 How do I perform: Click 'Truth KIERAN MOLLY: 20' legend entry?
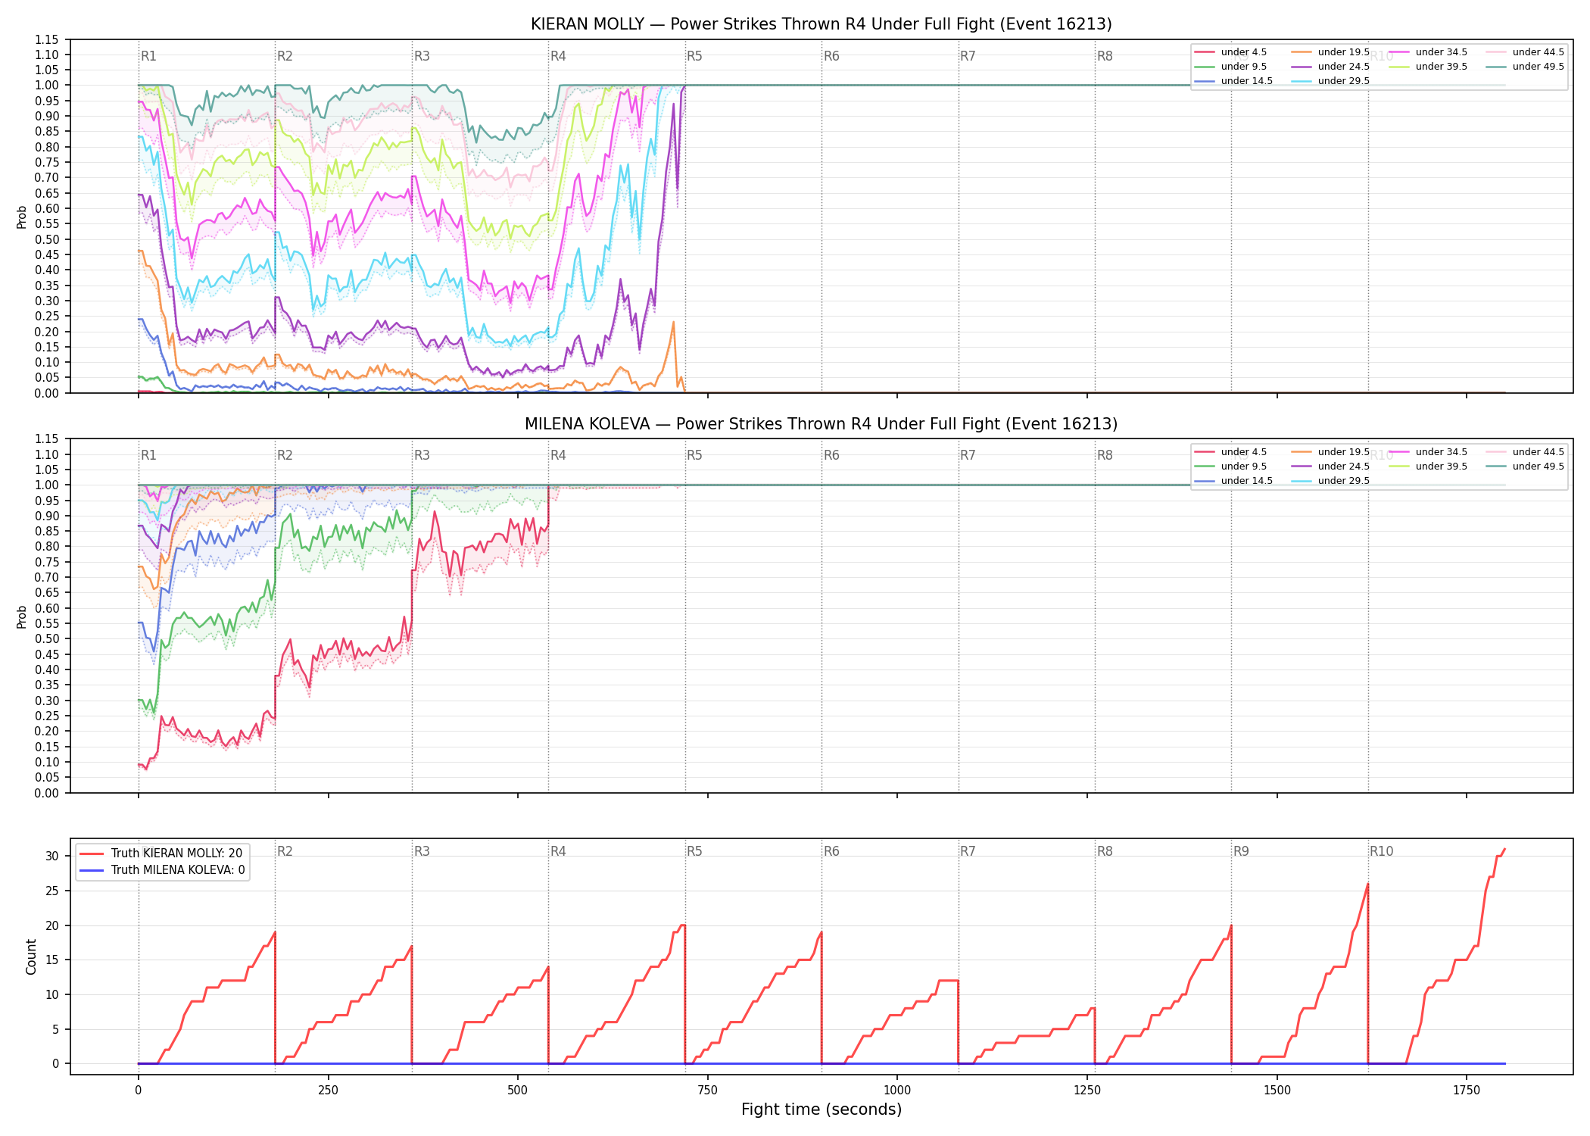[161, 853]
